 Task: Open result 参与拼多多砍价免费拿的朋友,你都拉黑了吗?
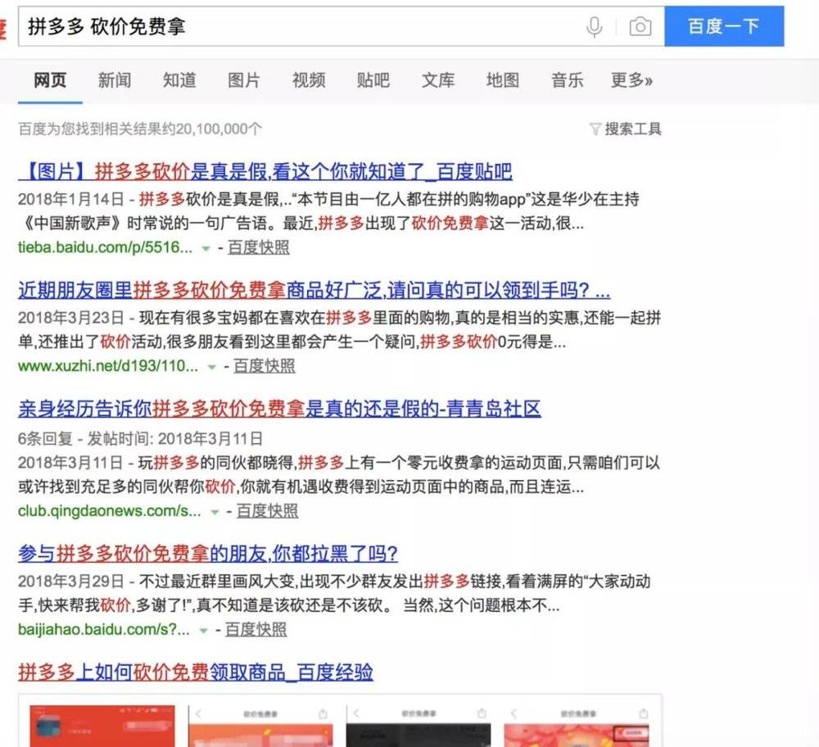[x=208, y=553]
